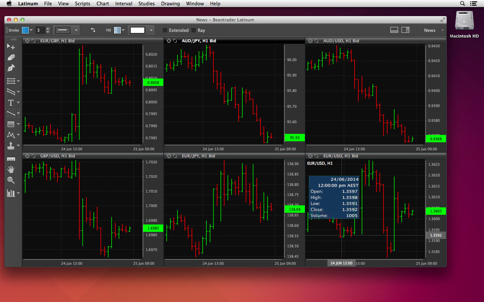Image resolution: width=484 pixels, height=302 pixels.
Task: Click the stroke width input field
Action: (40, 30)
